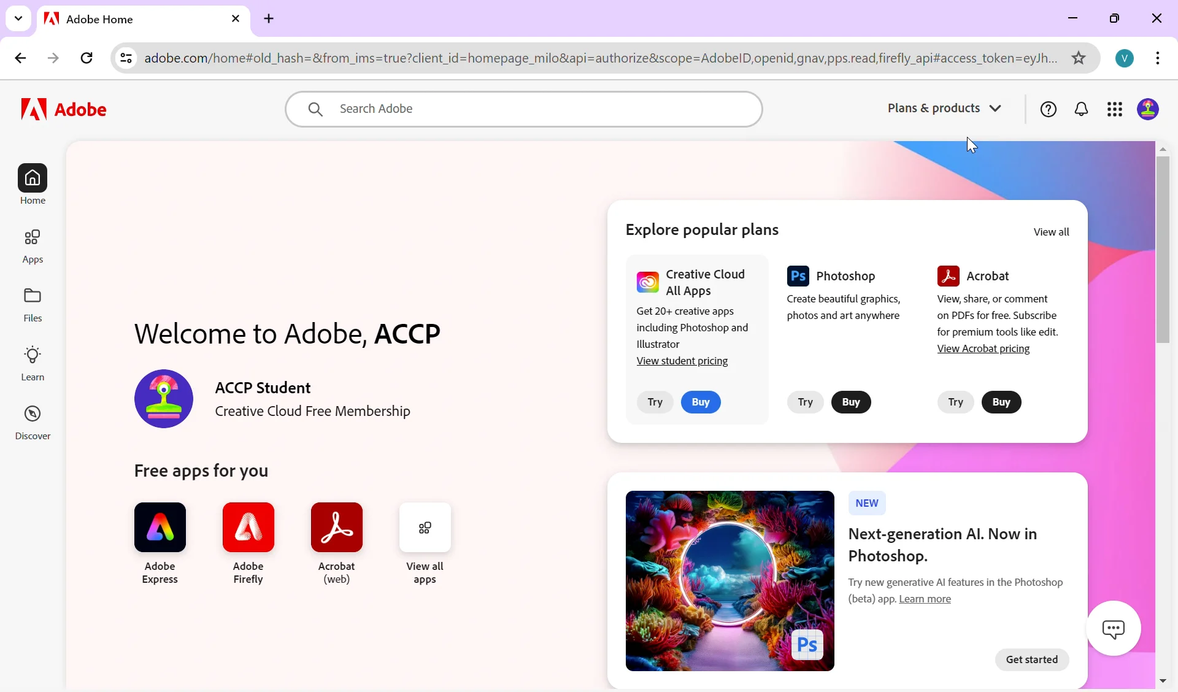The height and width of the screenshot is (692, 1178).
Task: Open the Help question mark icon
Action: click(x=1049, y=109)
